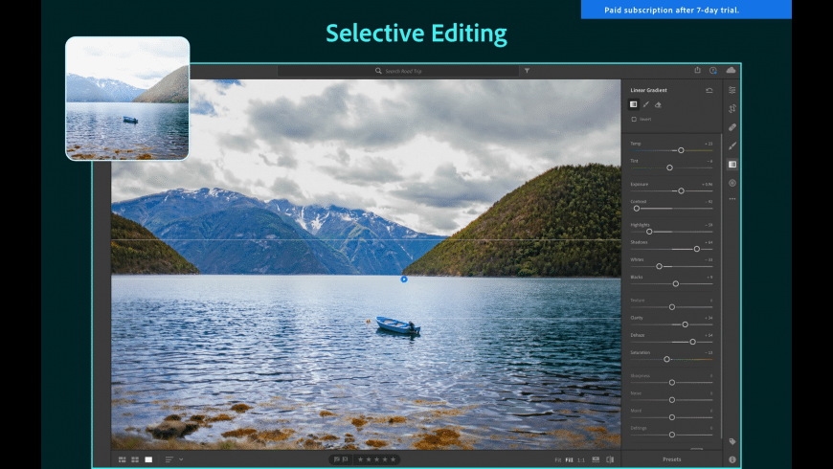
Task: Click the original photo thumbnail at top left
Action: point(127,99)
